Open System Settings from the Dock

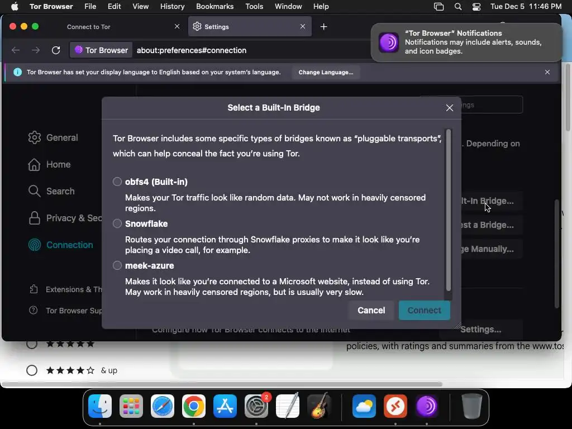256,406
